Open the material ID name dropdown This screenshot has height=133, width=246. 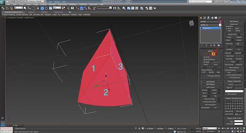(234, 91)
